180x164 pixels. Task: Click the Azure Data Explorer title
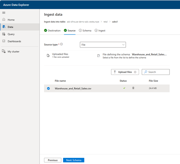tap(16, 5)
